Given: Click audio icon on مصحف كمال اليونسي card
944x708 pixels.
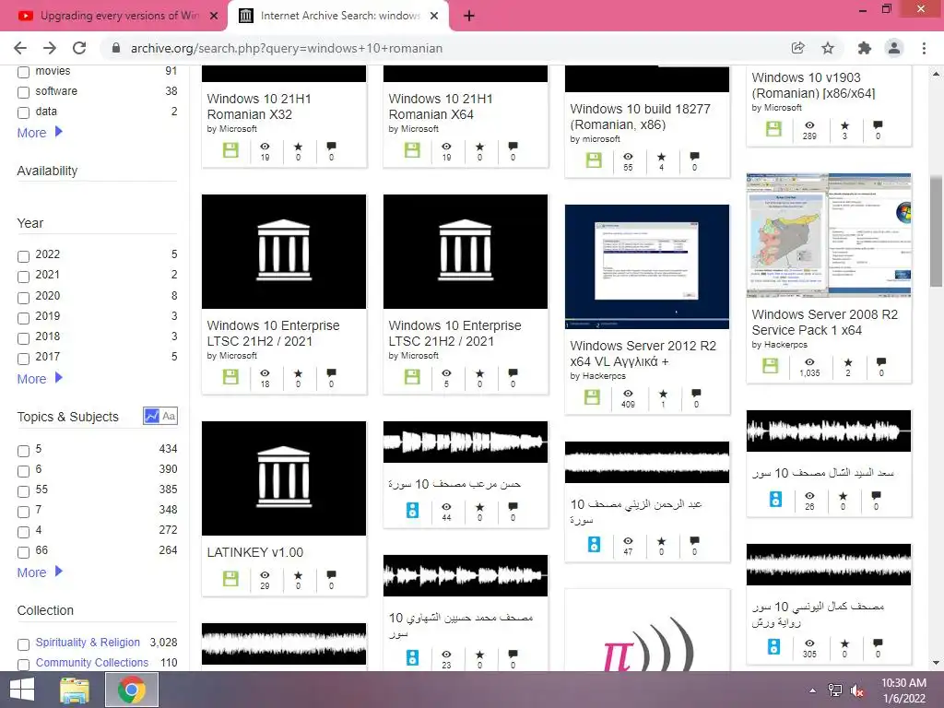Looking at the screenshot, I should [x=774, y=646].
